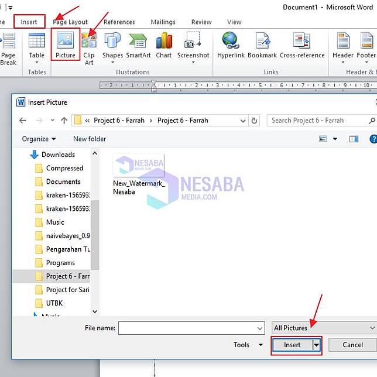Open the Pengarahan Tu folder
Viewport: 377px width, 377px height.
pos(63,249)
